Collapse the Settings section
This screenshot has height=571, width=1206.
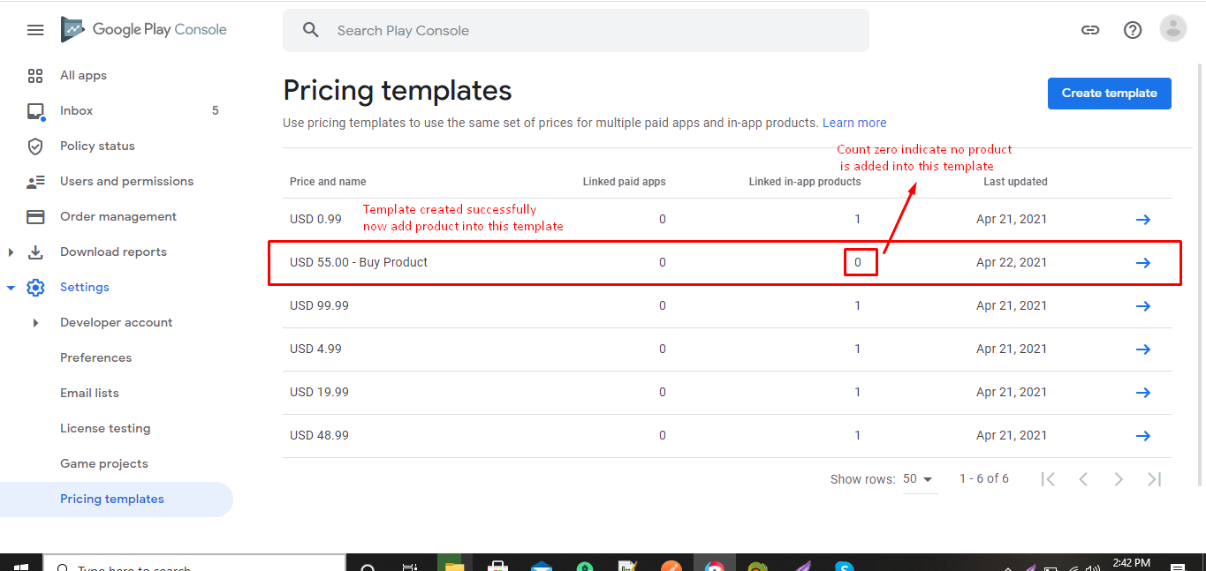click(11, 288)
